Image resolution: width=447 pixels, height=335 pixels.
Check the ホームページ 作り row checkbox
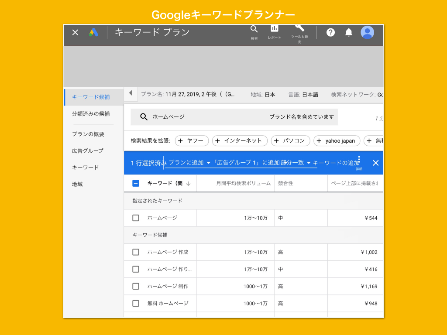click(x=136, y=269)
